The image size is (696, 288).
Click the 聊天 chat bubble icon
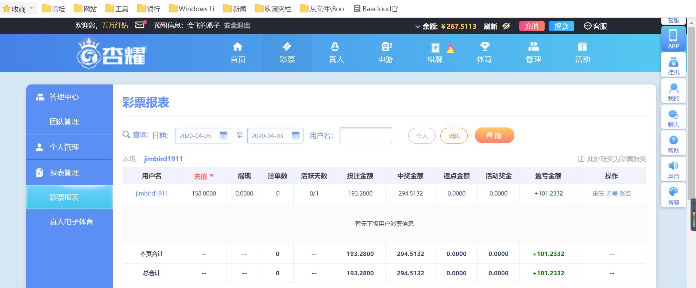tap(673, 115)
